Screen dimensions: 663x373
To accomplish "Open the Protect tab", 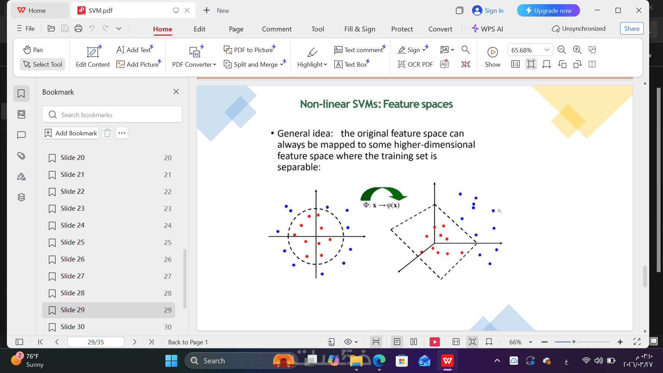I will click(402, 29).
